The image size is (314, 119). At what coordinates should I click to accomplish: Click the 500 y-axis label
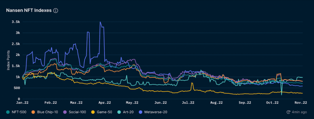tap(17, 88)
